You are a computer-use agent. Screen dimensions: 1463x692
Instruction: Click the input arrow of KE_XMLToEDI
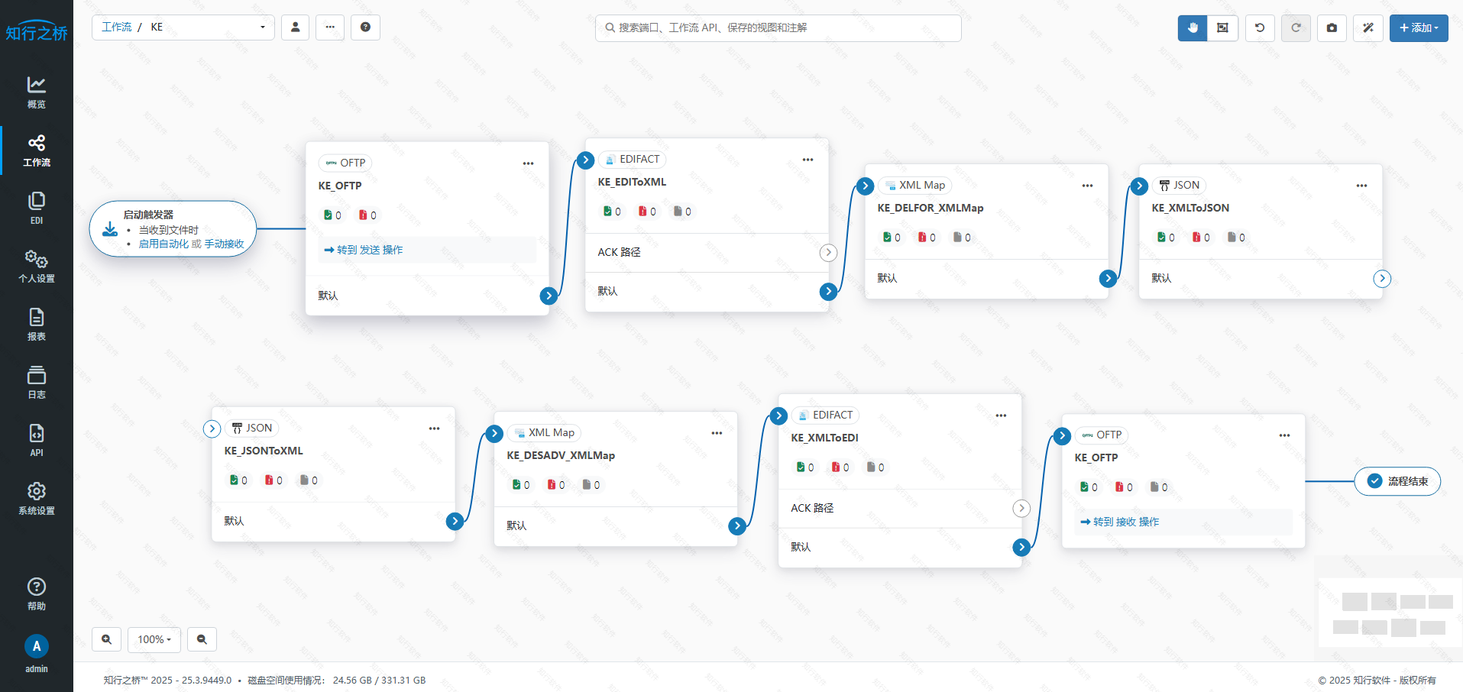(778, 416)
